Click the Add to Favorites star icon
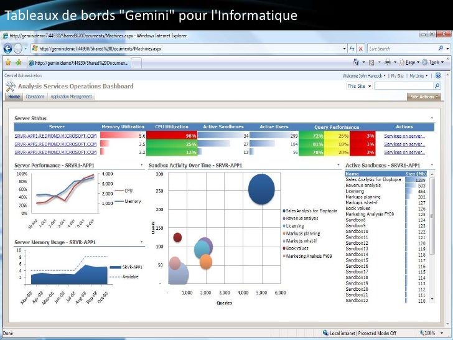 (x=19, y=62)
